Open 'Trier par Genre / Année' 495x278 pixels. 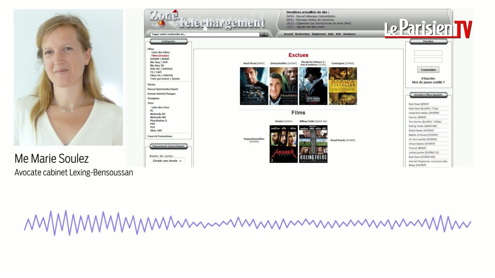[165, 79]
